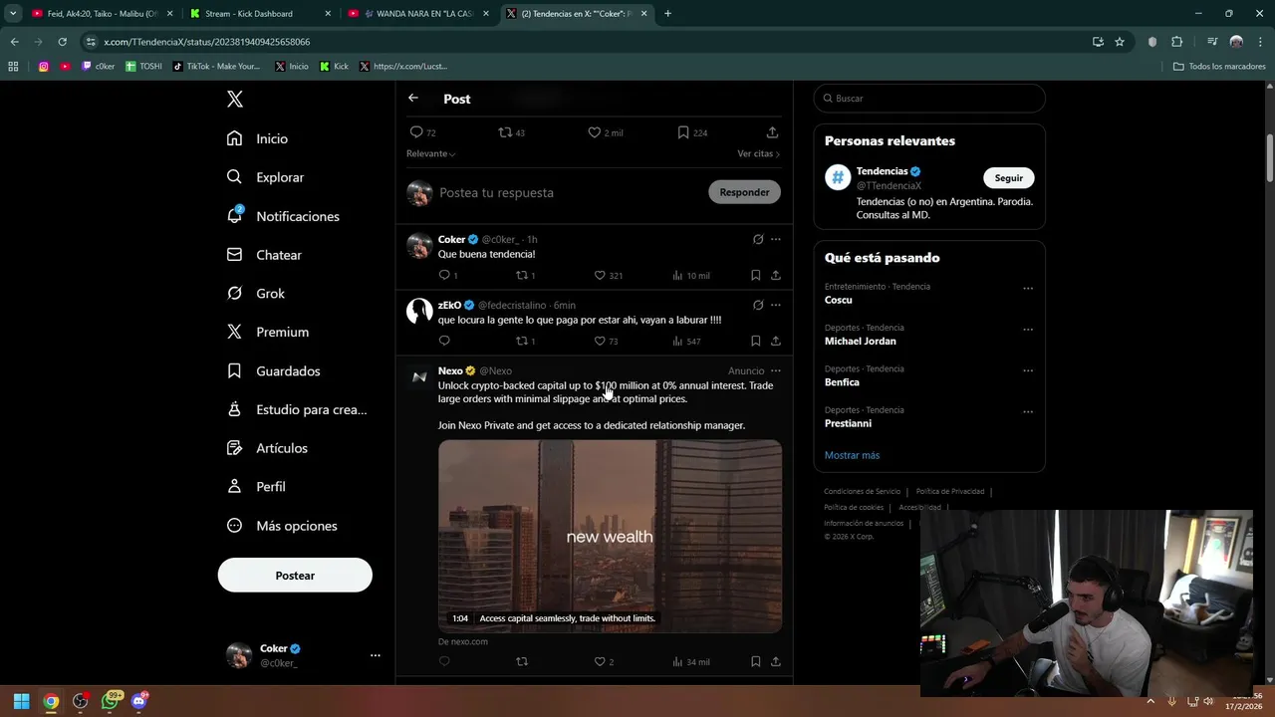Open Grok icon on zEkO's reply
This screenshot has height=717, width=1275.
coord(758,305)
